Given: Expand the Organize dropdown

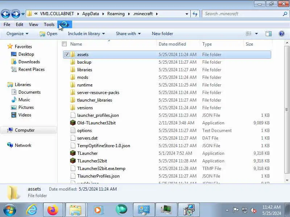Looking at the screenshot, I should coord(17,34).
